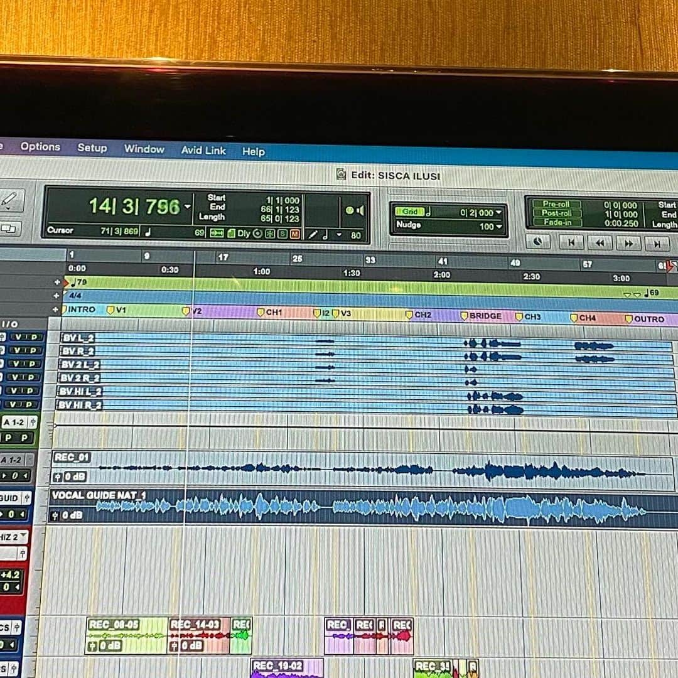
Task: Click the red song start marker at tempo 79
Action: [x=66, y=282]
